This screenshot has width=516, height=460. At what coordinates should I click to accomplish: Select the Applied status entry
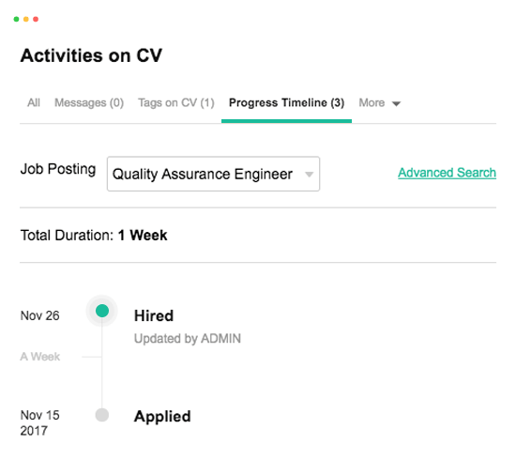pyautogui.click(x=162, y=417)
